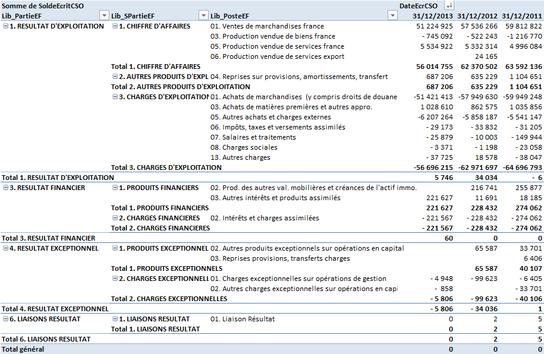Collapse the 1. CHIFFRE D'AFFAIRES subgroup
The width and height of the screenshot is (544, 354).
pyautogui.click(x=115, y=26)
